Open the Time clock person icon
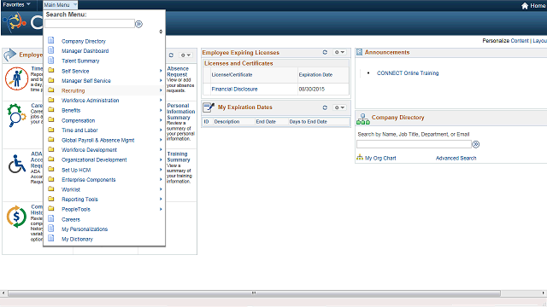The height and width of the screenshot is (307, 547). [x=16, y=78]
